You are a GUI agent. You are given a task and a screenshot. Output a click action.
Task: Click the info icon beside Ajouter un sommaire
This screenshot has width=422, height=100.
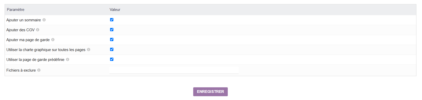click(x=44, y=20)
